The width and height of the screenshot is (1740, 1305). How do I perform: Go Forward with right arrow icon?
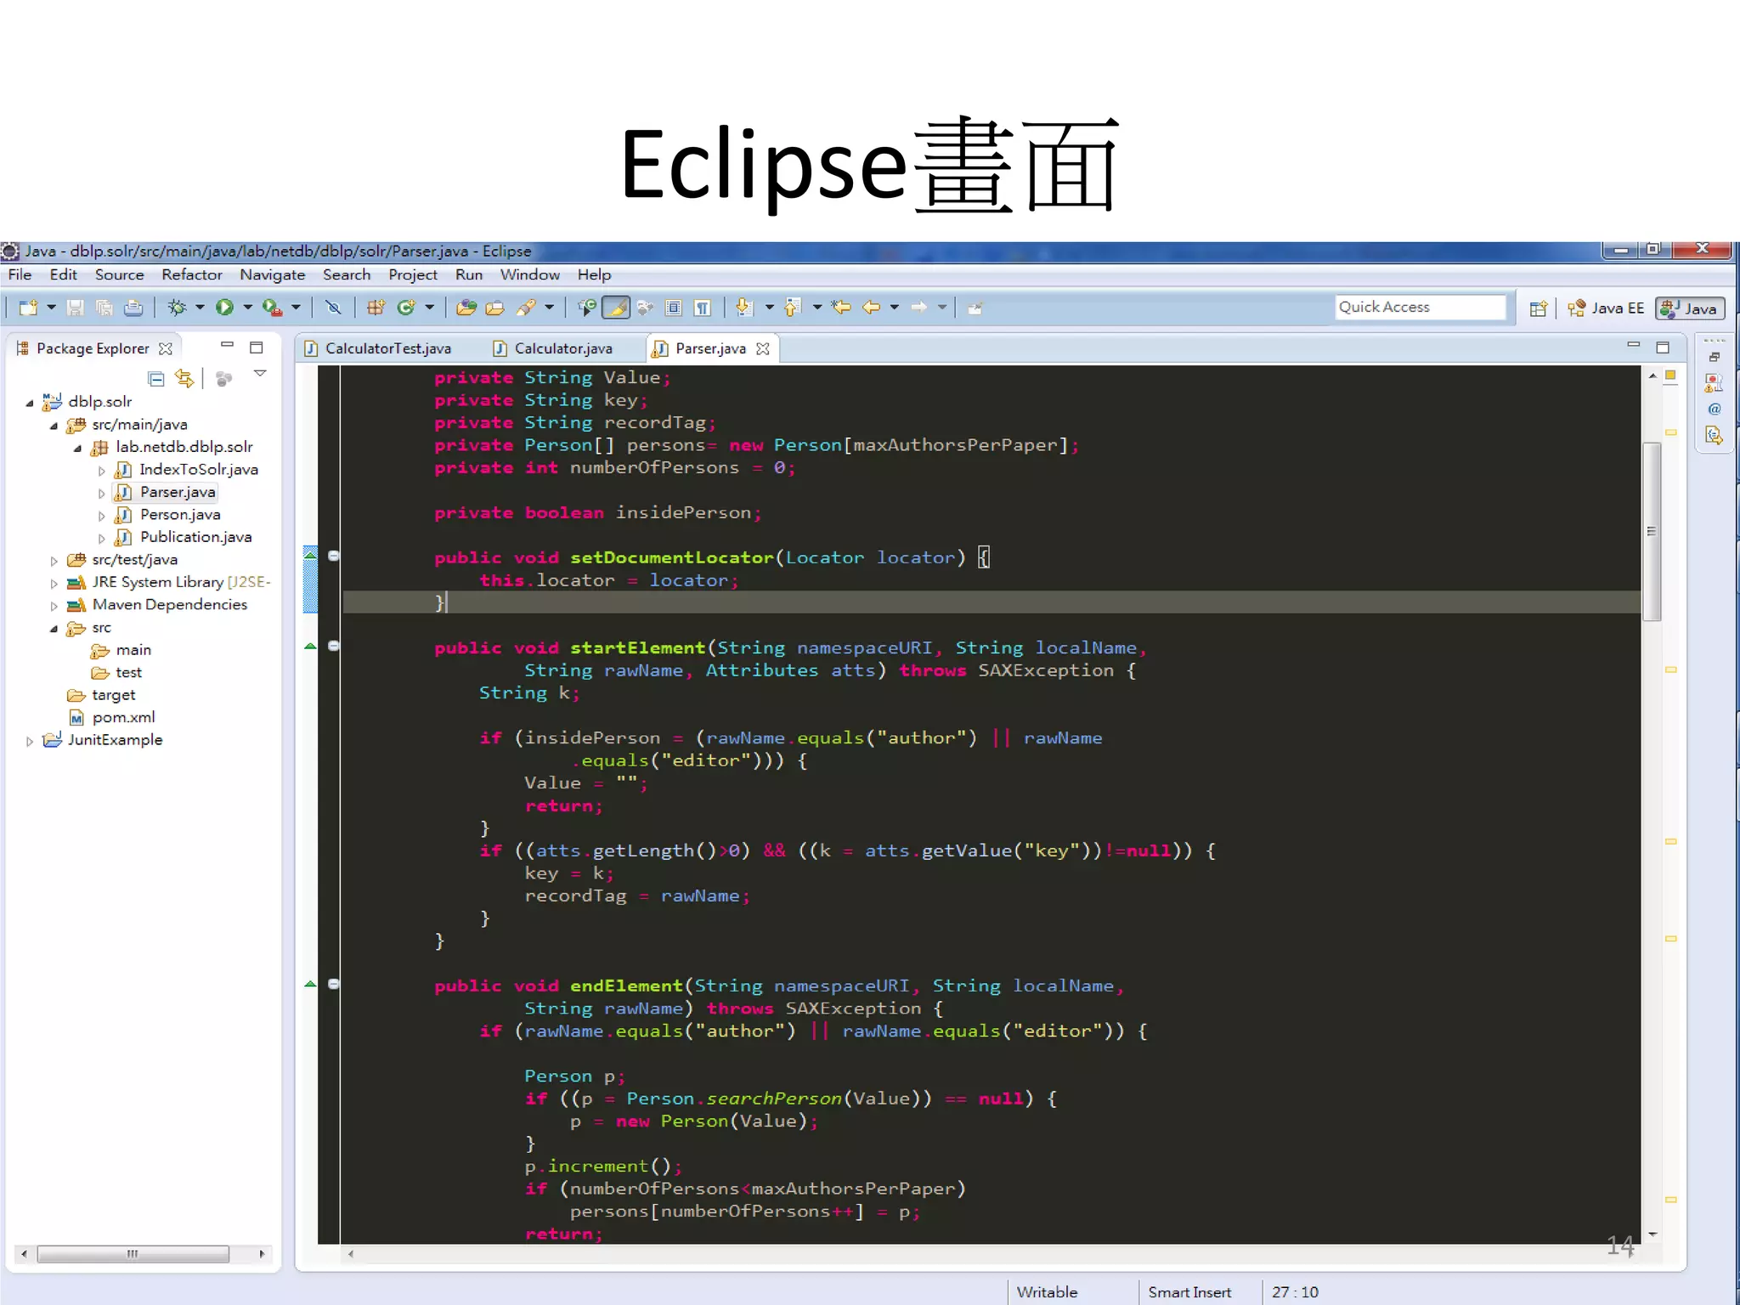click(919, 308)
